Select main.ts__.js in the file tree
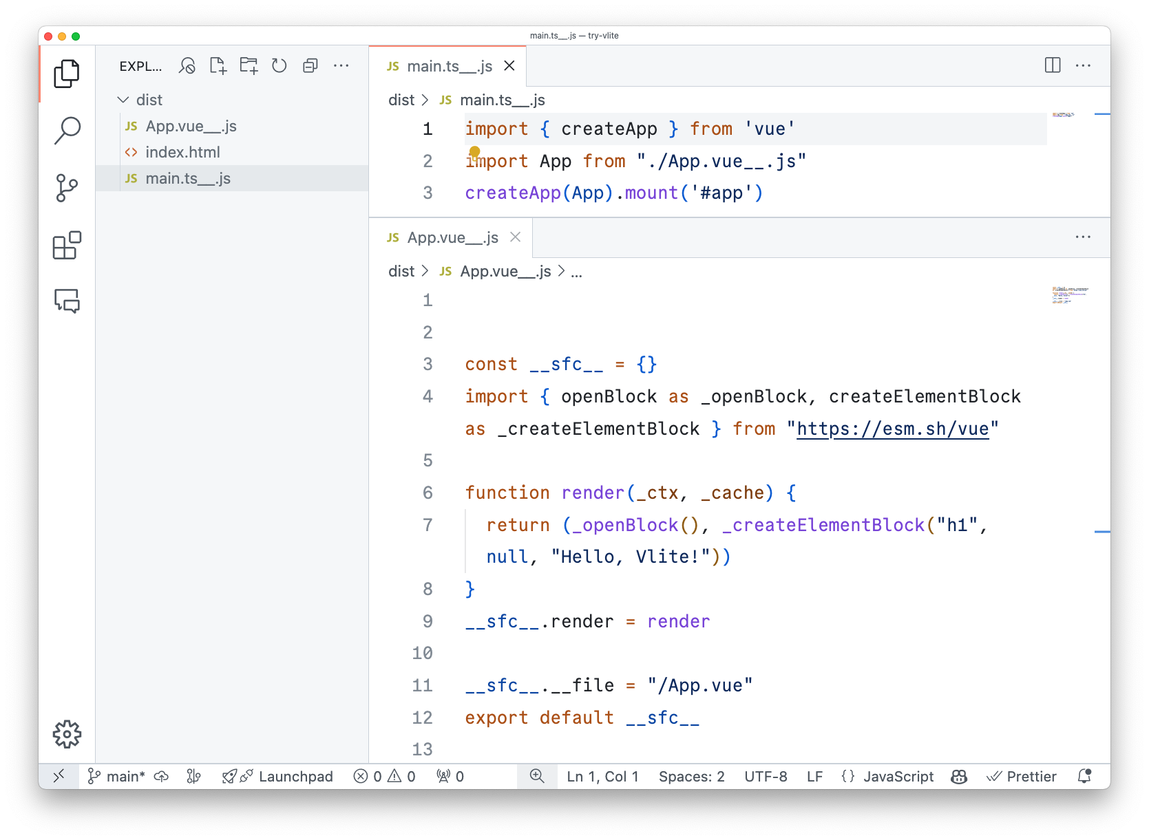The height and width of the screenshot is (840, 1149). tap(232, 178)
